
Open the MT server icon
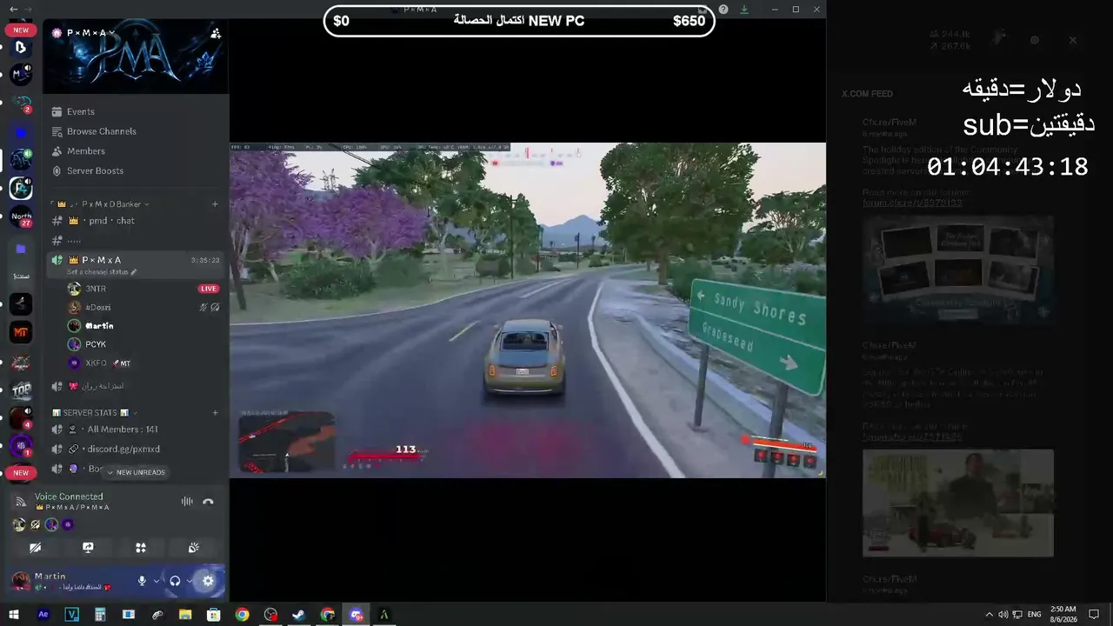[21, 332]
